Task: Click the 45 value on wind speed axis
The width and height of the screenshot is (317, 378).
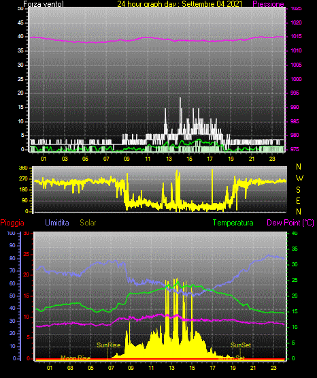Action: 20,22
